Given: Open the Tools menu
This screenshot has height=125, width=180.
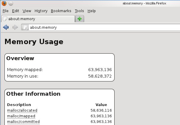Looking at the screenshot, I should tap(79, 11).
